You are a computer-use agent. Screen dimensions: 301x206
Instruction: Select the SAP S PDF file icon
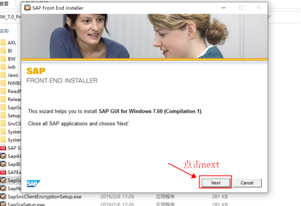coord(3,148)
